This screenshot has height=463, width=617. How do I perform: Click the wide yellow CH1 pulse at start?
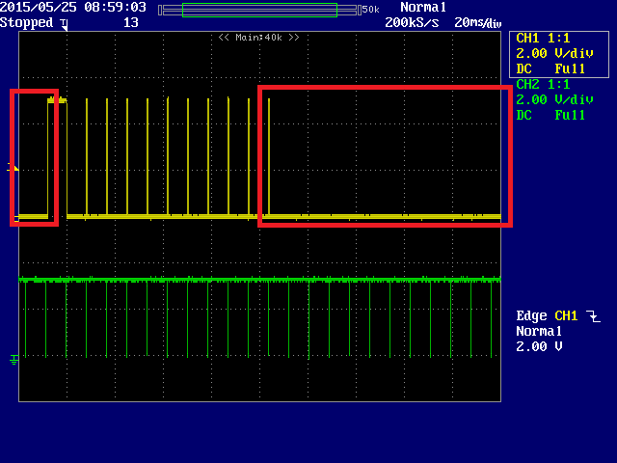coord(58,157)
